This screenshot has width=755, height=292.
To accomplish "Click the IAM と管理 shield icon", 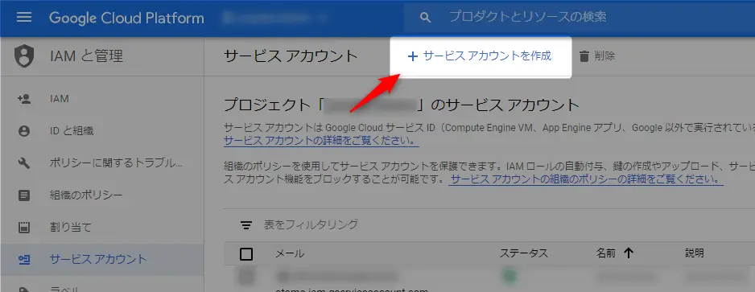I will [x=23, y=56].
